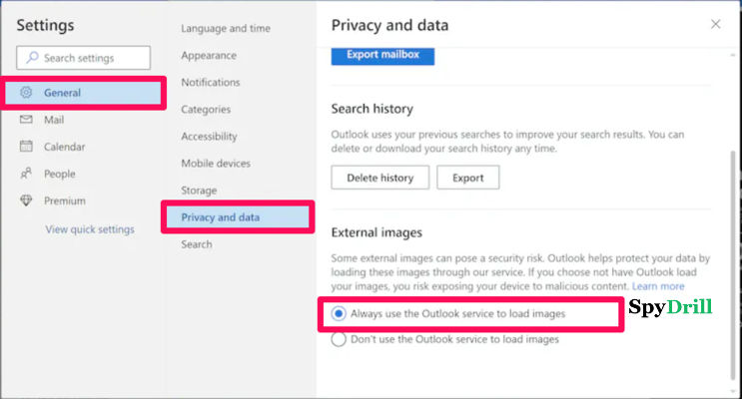742x399 pixels.
Task: Click the Export search history button
Action: tap(467, 178)
